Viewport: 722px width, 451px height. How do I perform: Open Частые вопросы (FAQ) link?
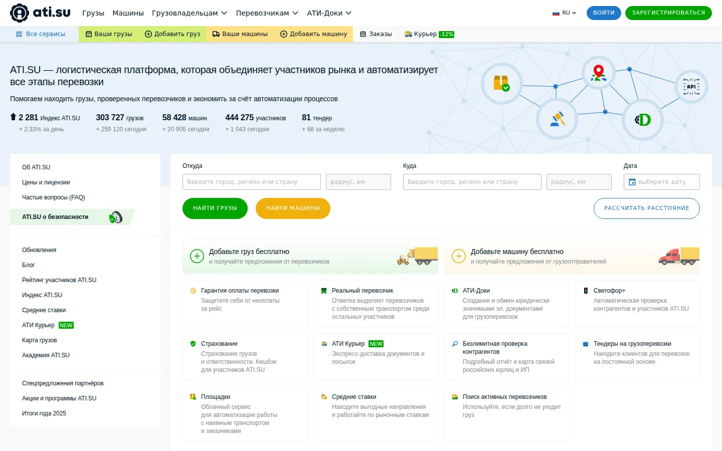(54, 197)
